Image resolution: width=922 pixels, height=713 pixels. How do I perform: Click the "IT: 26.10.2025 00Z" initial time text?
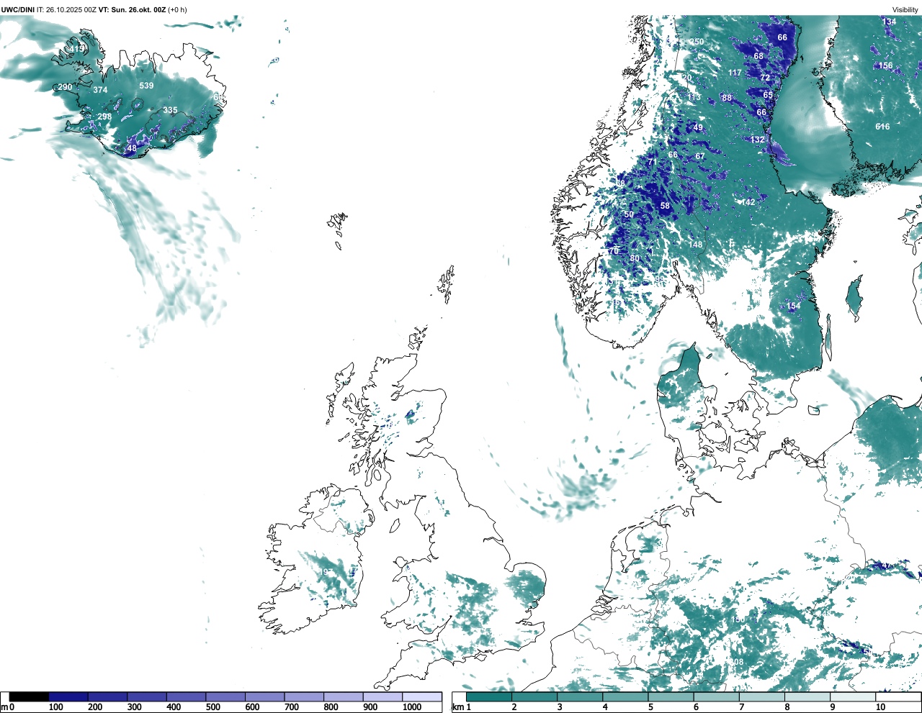coord(66,10)
